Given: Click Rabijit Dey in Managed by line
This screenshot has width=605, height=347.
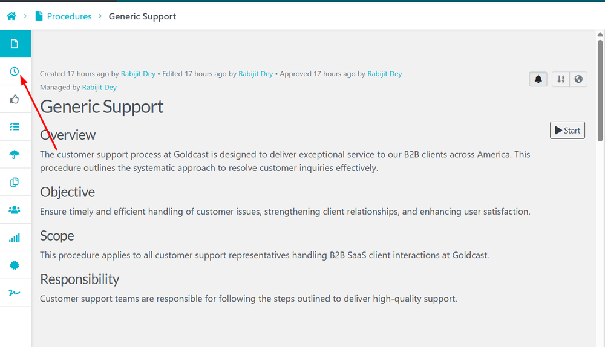Looking at the screenshot, I should [x=99, y=87].
